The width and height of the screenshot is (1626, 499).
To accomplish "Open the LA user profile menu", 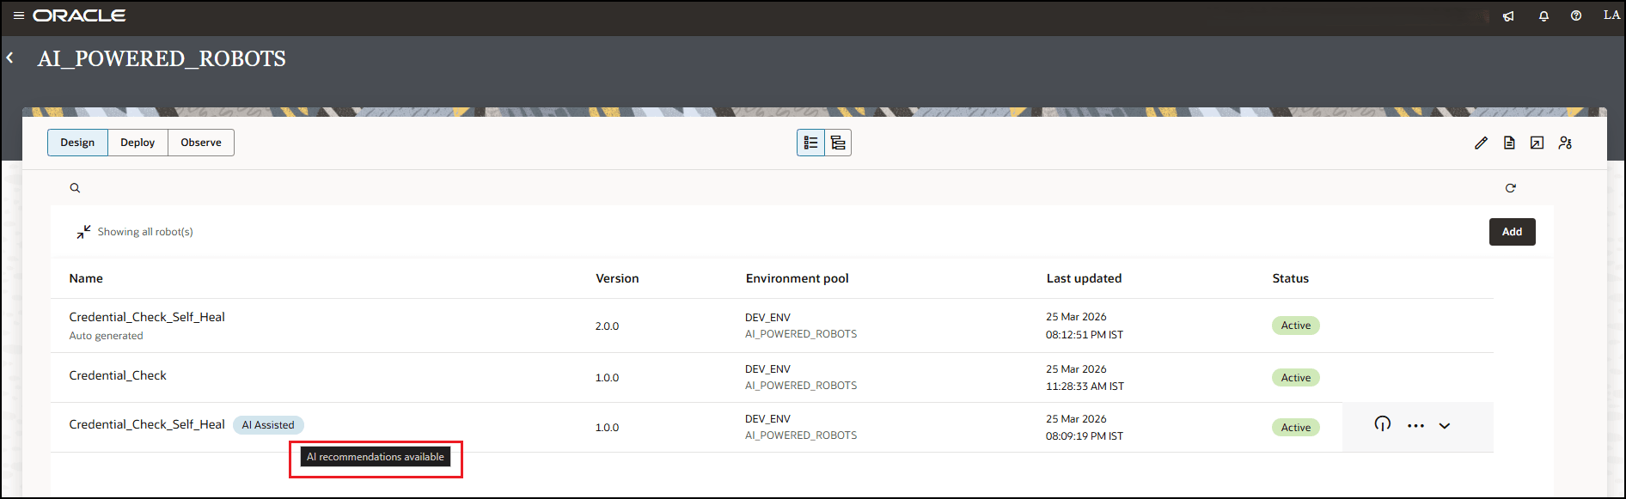I will coord(1611,15).
